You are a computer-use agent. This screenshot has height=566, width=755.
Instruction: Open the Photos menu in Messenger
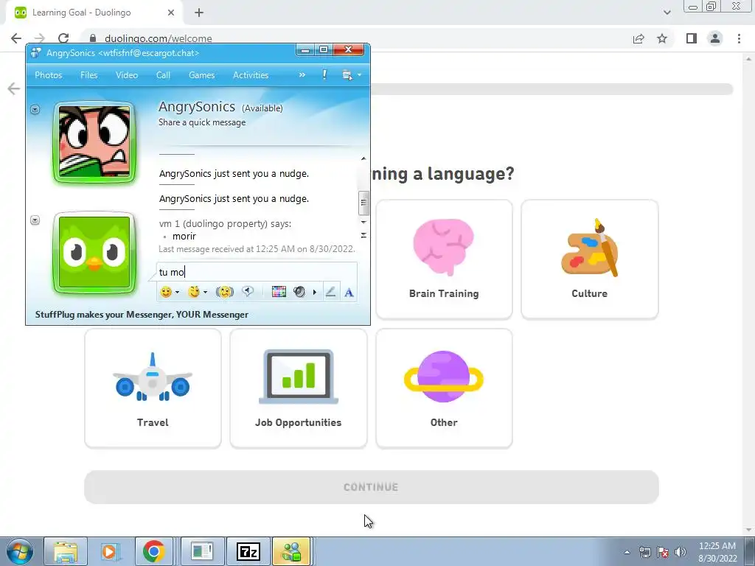pyautogui.click(x=49, y=75)
